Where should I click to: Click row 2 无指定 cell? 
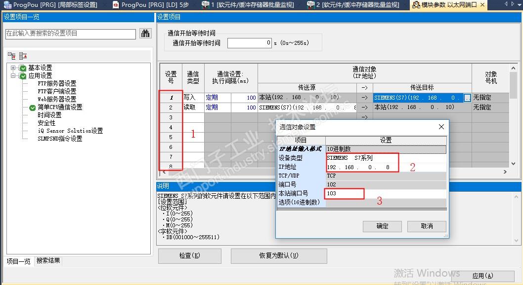(x=490, y=107)
